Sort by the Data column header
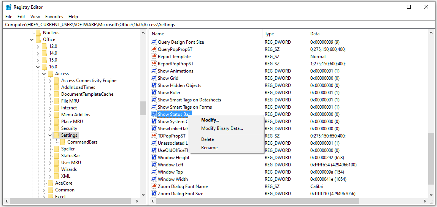 [x=368, y=34]
